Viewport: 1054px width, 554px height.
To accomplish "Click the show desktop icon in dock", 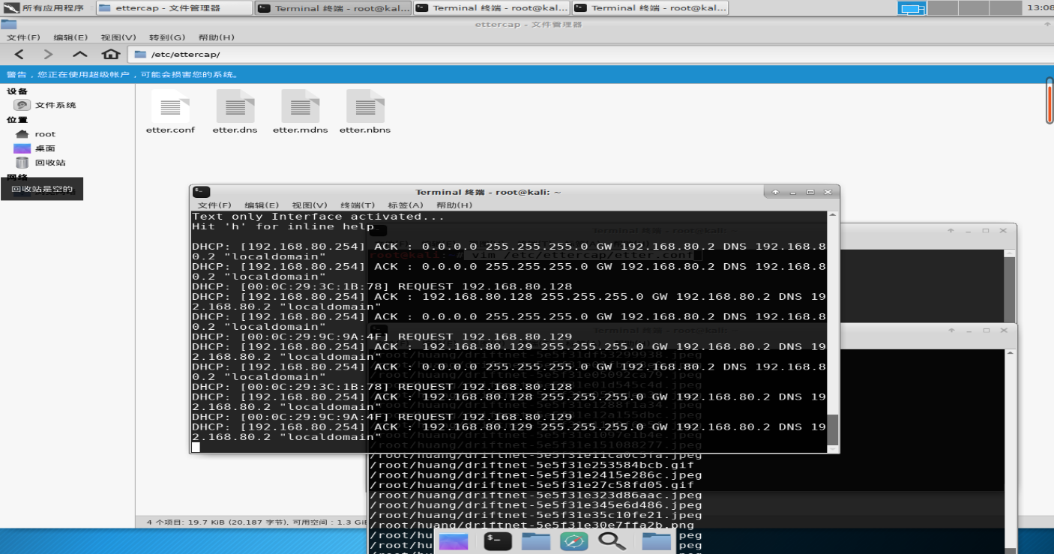I will coord(453,541).
